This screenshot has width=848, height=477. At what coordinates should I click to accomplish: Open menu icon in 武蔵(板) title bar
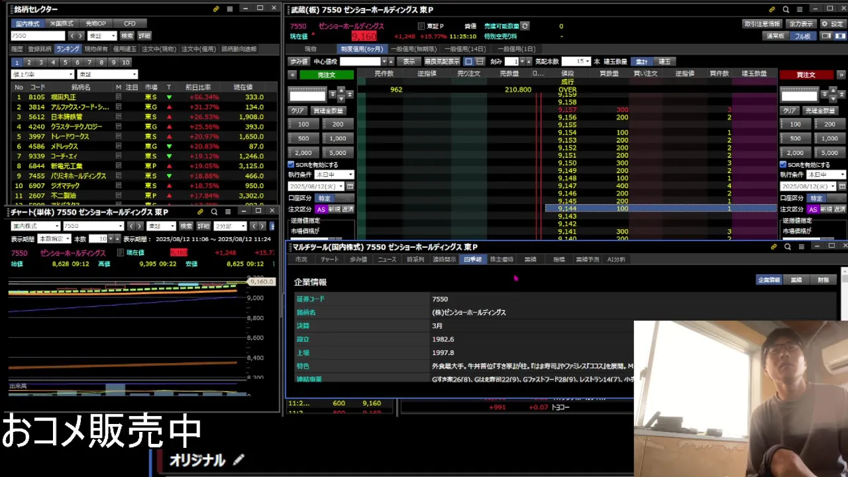point(800,9)
